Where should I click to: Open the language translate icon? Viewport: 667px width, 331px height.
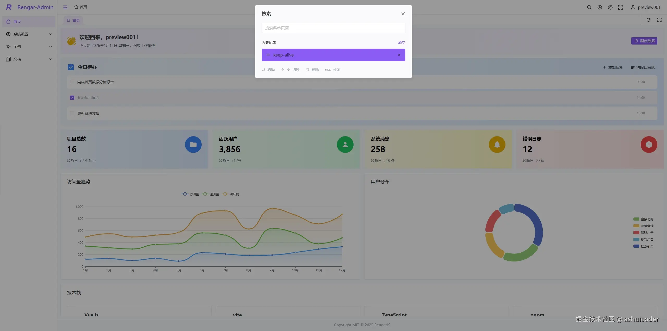tap(600, 7)
